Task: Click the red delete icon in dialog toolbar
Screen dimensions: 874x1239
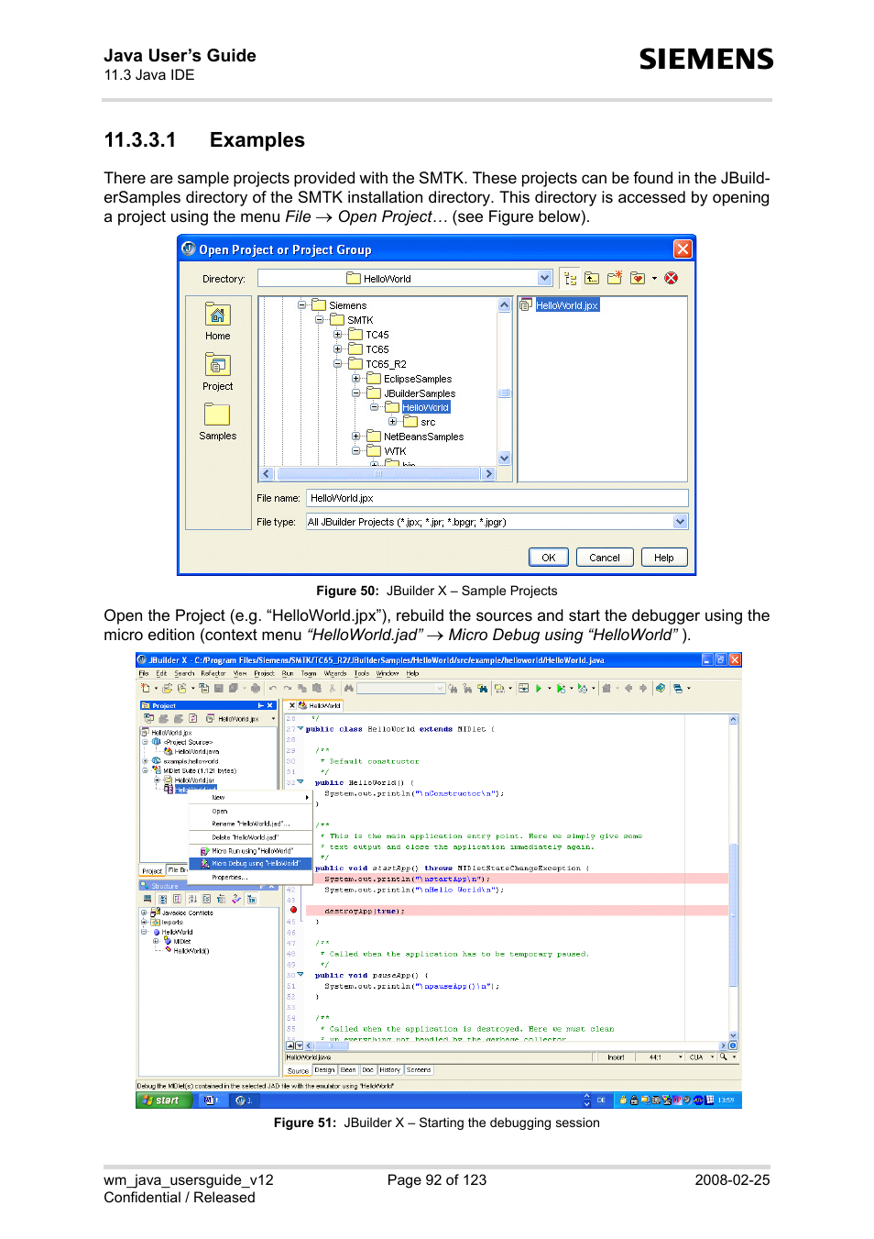Action: [672, 278]
